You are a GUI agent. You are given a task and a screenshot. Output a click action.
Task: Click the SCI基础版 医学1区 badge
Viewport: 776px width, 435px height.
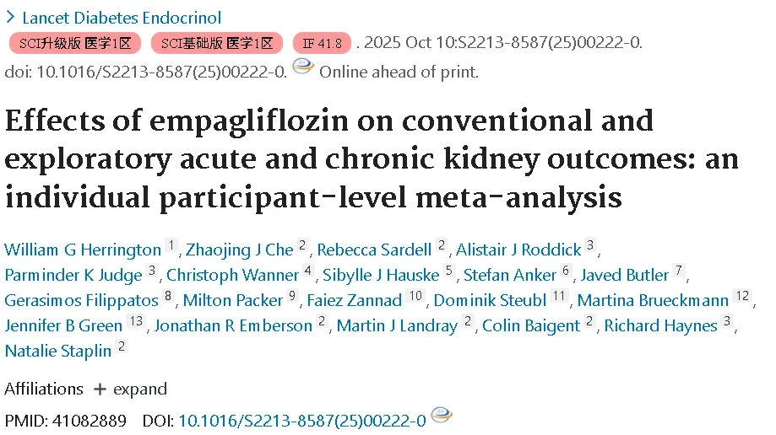[217, 44]
